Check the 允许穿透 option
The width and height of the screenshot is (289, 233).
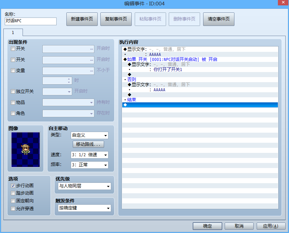[x=13, y=209]
